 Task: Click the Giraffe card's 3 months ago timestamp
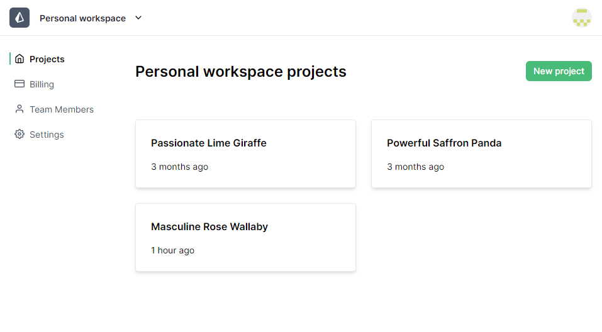coord(179,167)
